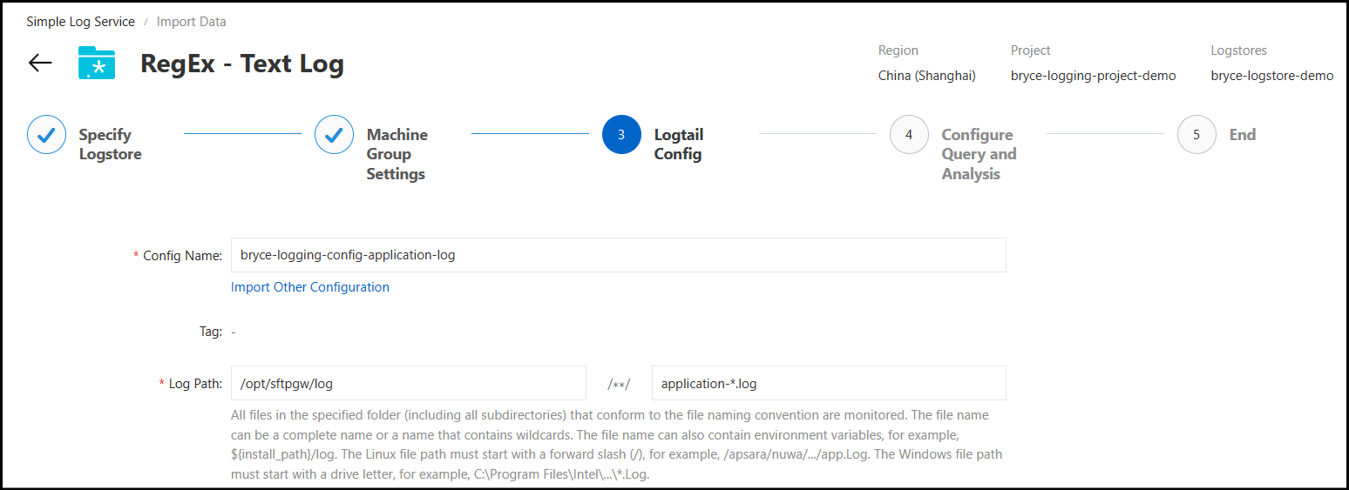
Task: Click the log file name pattern field
Action: point(828,383)
